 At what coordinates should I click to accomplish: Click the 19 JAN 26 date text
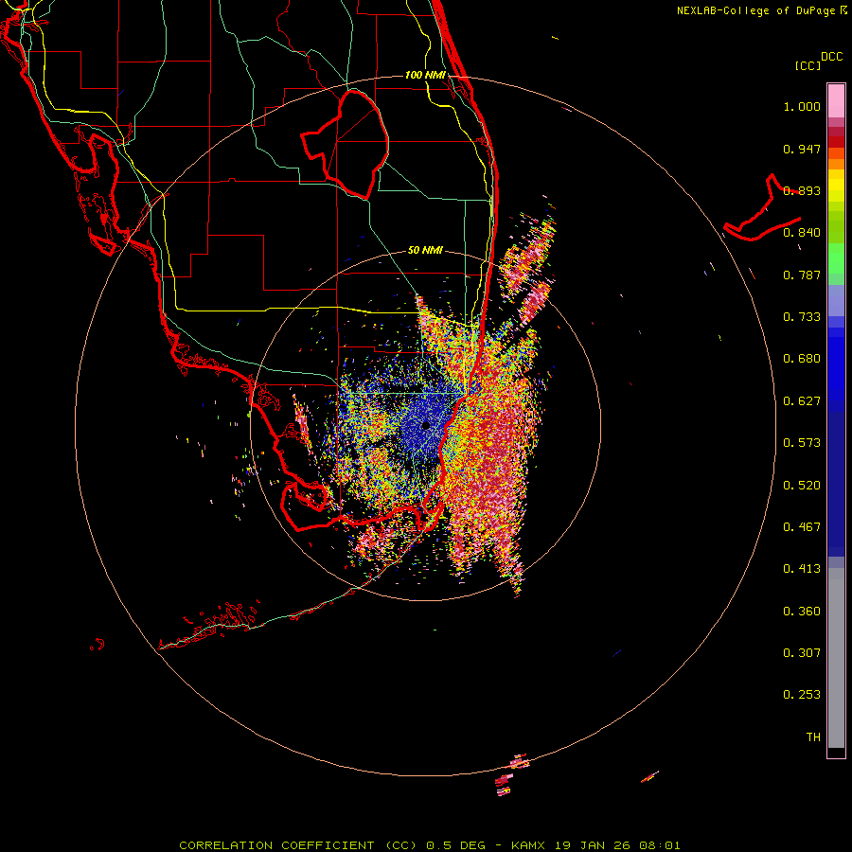tap(591, 845)
